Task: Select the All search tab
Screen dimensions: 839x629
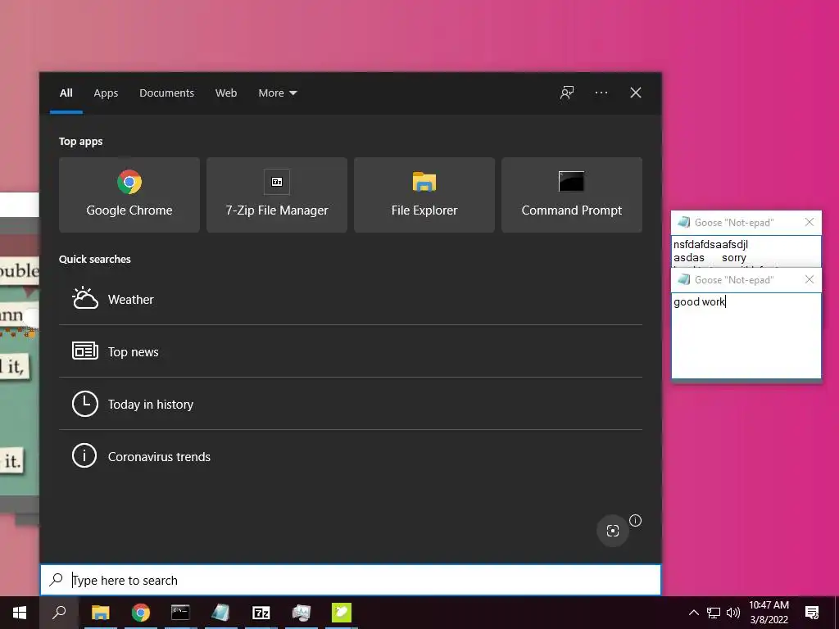Action: (66, 93)
